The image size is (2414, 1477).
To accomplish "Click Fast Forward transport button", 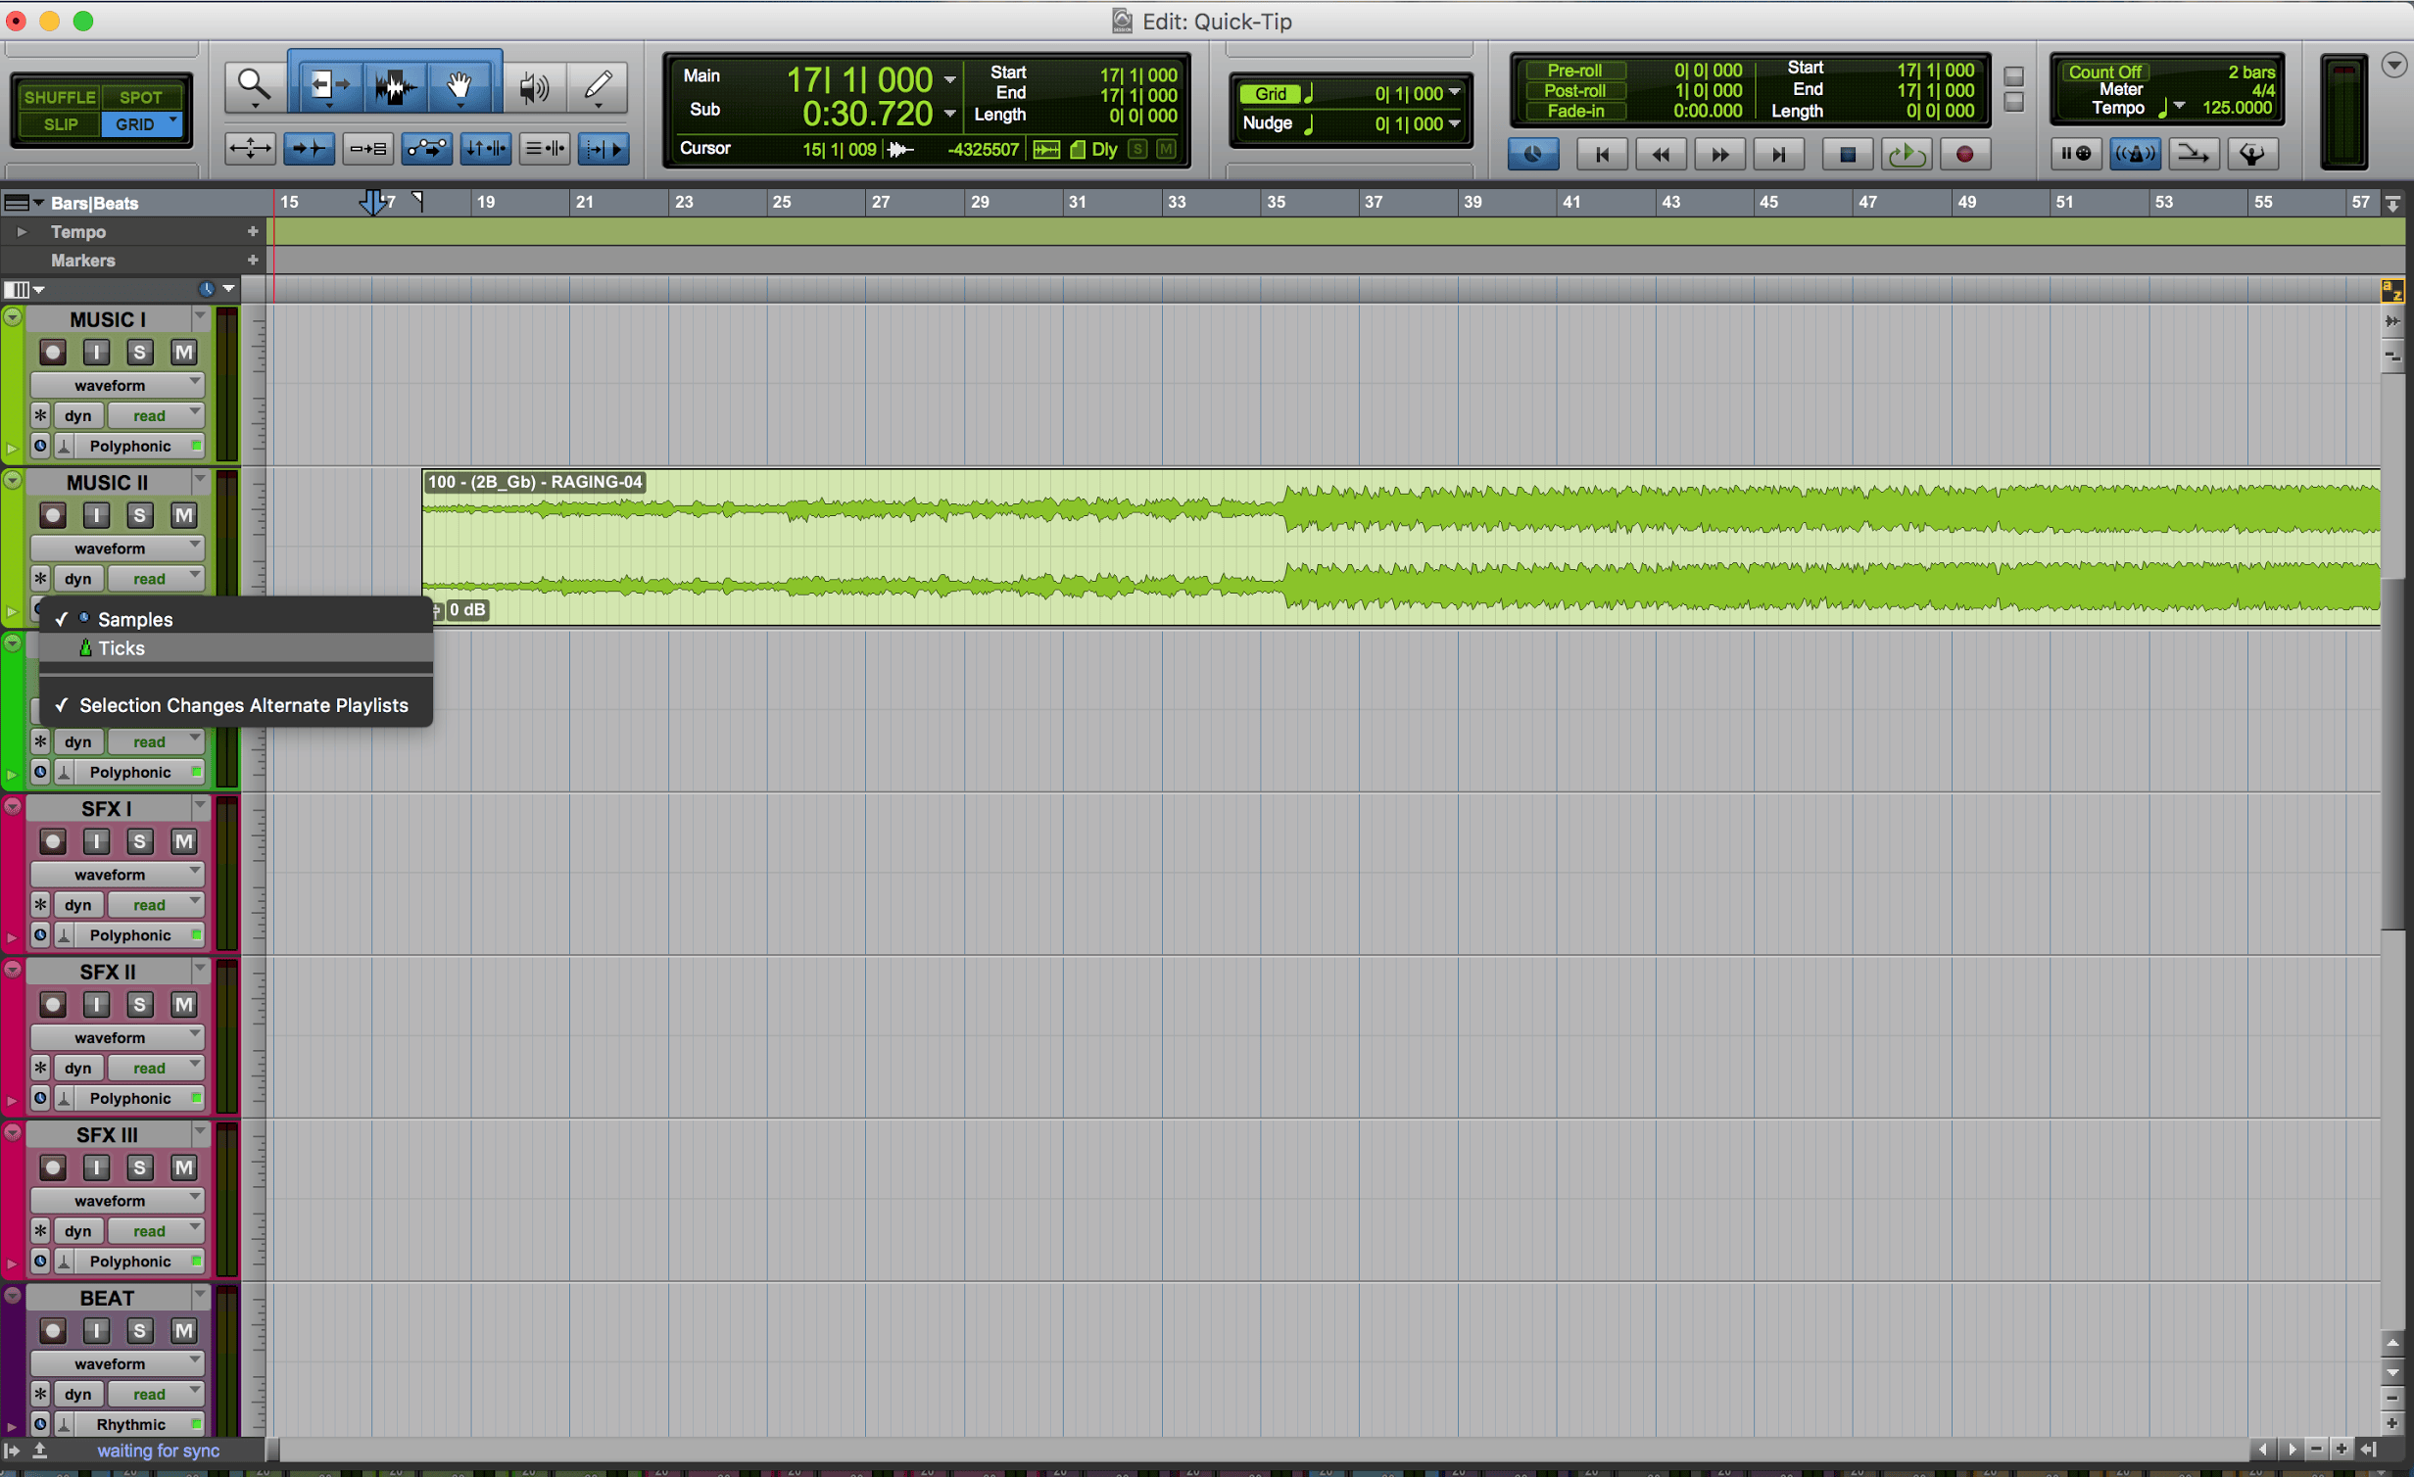I will point(1719,154).
